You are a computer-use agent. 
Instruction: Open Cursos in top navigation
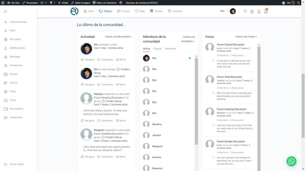pyautogui.click(x=124, y=11)
